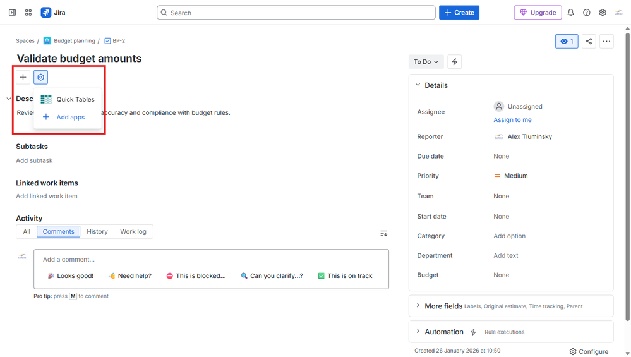
Task: Expand the More fields section
Action: point(418,305)
